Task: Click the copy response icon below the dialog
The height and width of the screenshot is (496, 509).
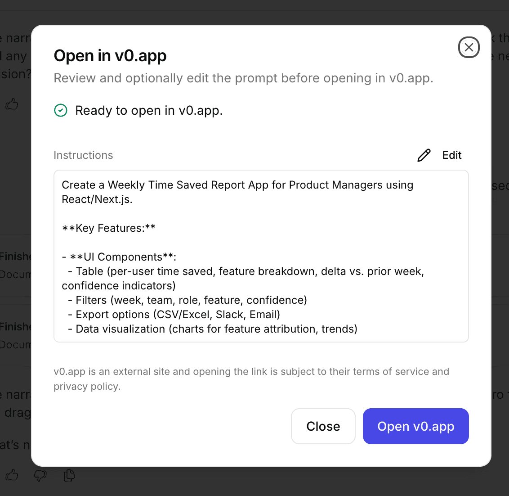Action: click(69, 475)
